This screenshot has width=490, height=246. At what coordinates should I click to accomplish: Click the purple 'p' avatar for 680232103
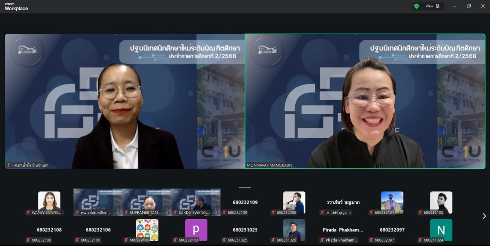tap(196, 230)
